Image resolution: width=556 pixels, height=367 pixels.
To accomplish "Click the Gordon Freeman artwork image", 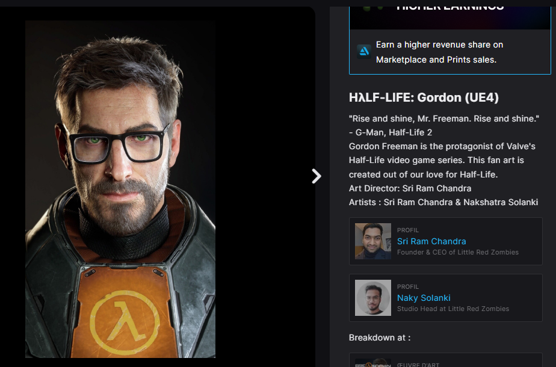I will pos(120,189).
